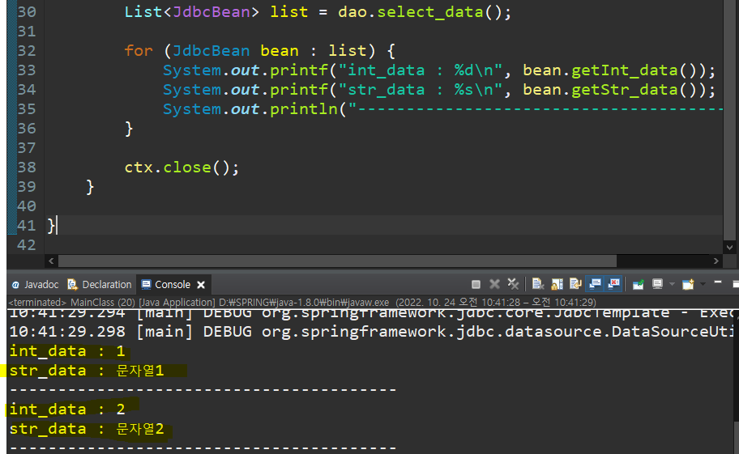Click 'select_data' method call on line 30
The height and width of the screenshot is (454, 739).
pyautogui.click(x=430, y=12)
